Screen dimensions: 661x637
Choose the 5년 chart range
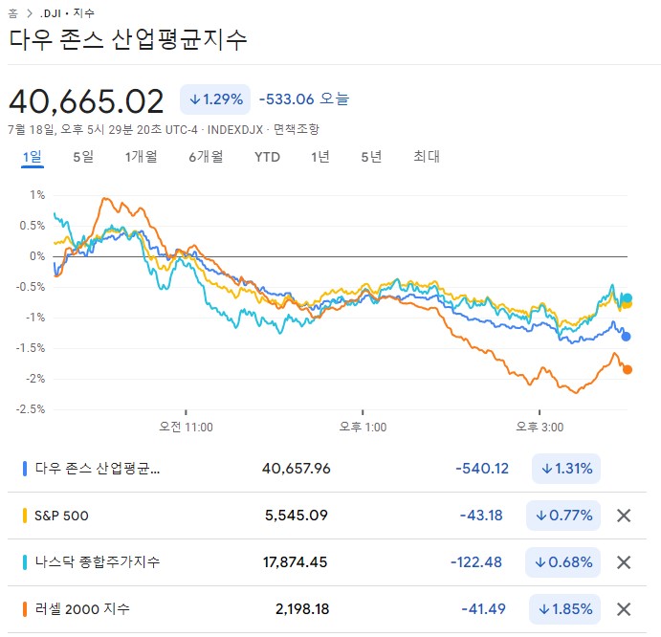pyautogui.click(x=371, y=157)
